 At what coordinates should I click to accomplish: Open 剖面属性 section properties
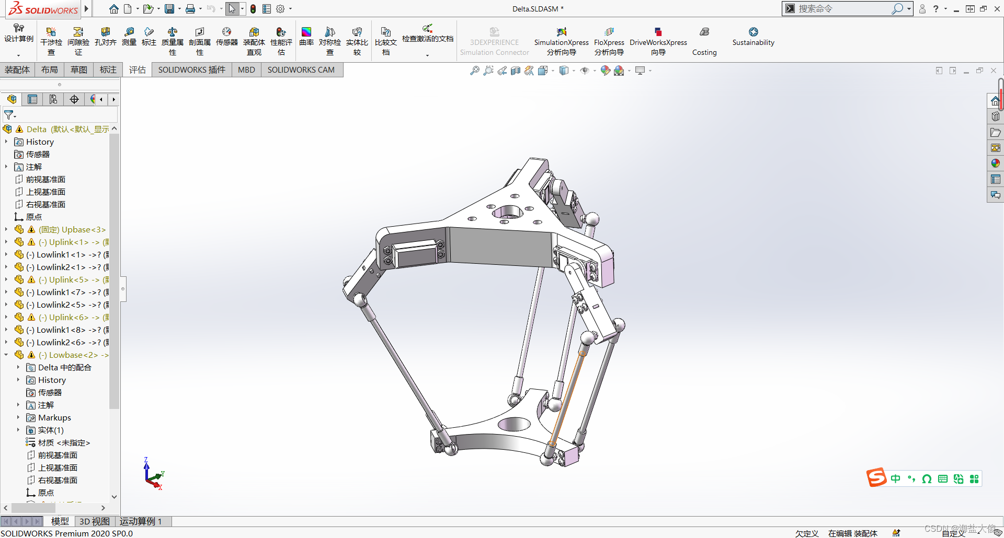pos(200,41)
